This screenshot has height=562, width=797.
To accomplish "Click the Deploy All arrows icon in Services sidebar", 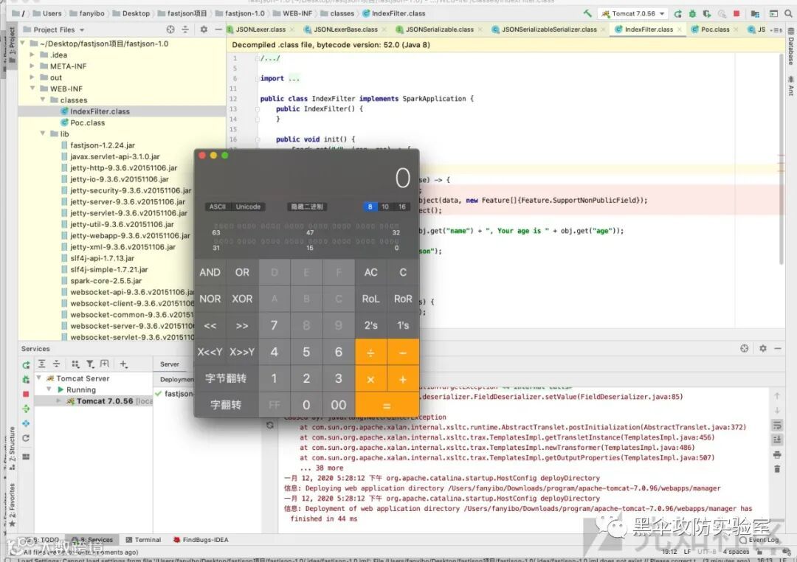I will pyautogui.click(x=26, y=409).
